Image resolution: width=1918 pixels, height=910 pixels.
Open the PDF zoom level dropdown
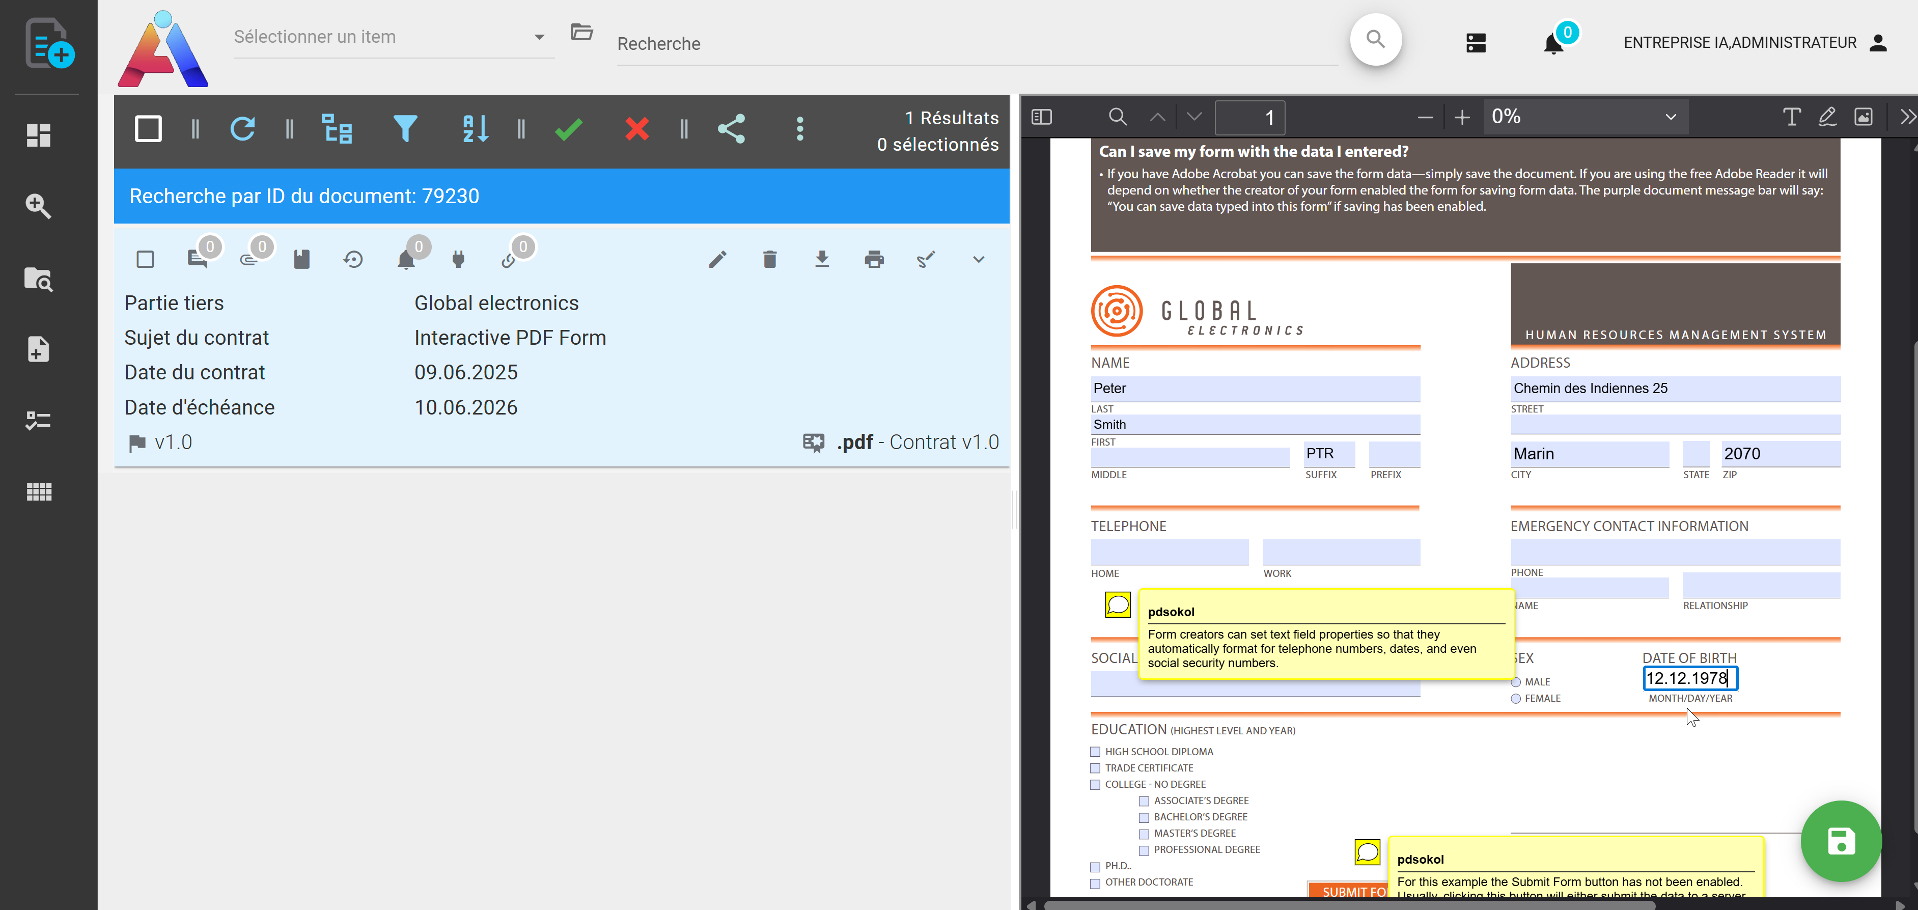(x=1585, y=117)
